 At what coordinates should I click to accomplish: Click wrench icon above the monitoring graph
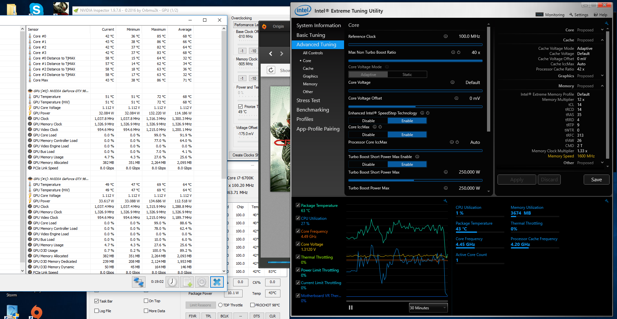click(x=445, y=201)
